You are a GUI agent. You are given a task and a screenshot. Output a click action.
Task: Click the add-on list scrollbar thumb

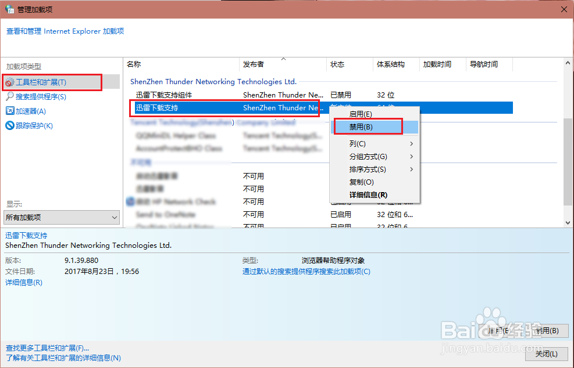[x=568, y=161]
